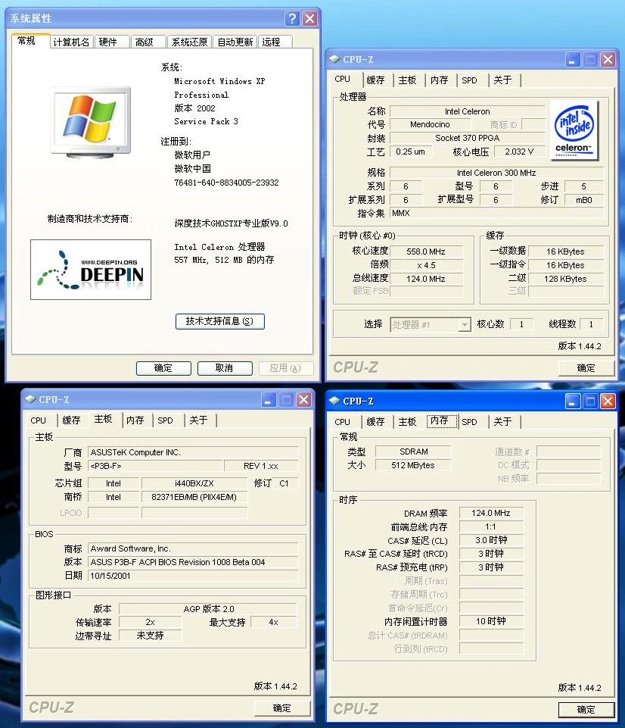Click the help question mark on 系统属性 titlebar
Screen dimensions: 625x728
coord(292,18)
